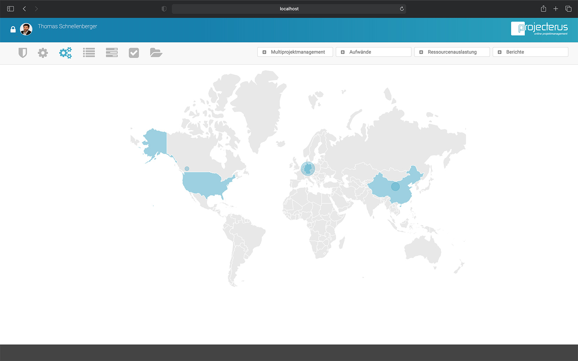
Task: Expand the Ressourcenauslastung panel
Action: click(452, 52)
